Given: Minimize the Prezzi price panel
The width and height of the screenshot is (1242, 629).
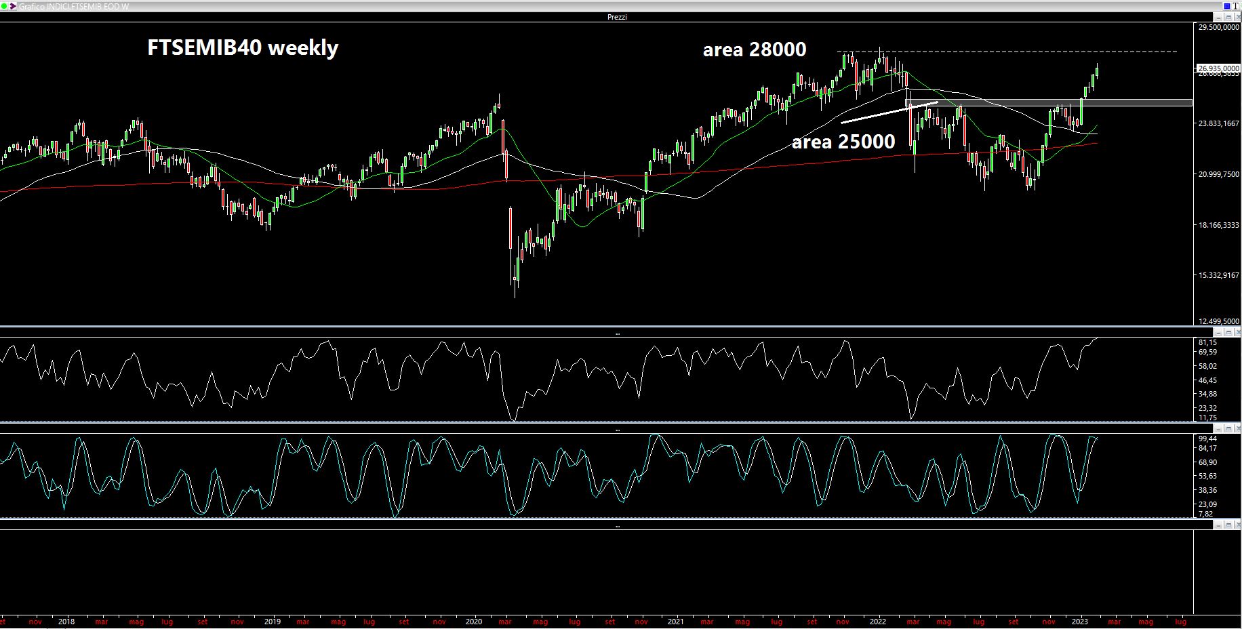Looking at the screenshot, I should click(x=1218, y=17).
